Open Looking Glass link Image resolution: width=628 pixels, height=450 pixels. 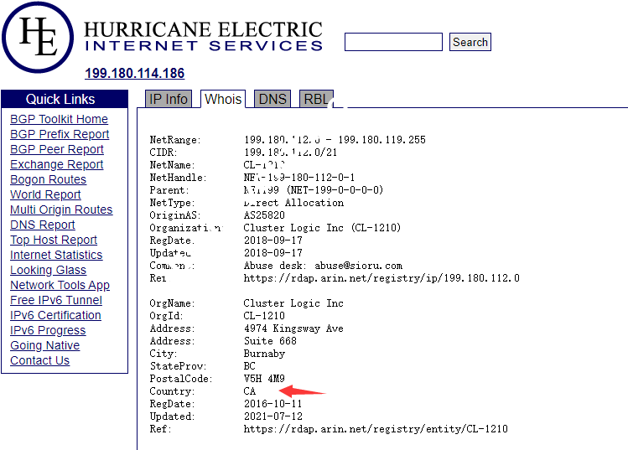(x=48, y=270)
